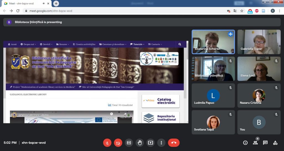Select Svetlana Talpă's participant tile

pyautogui.click(x=213, y=122)
